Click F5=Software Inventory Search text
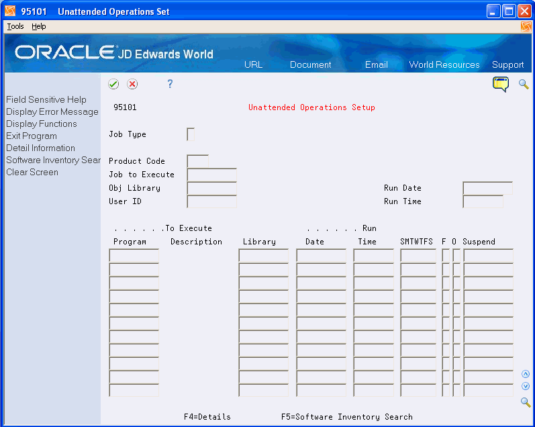 [x=346, y=417]
